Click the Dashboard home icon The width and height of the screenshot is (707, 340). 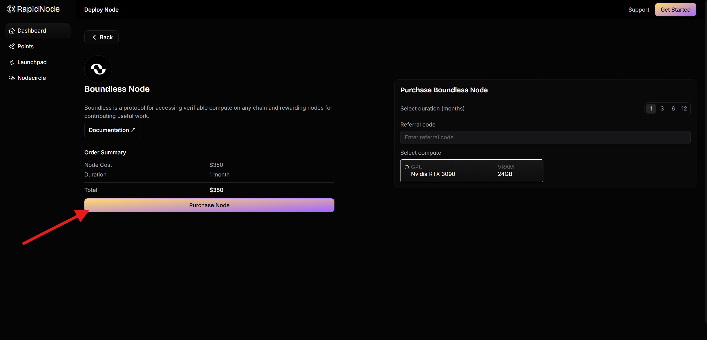pos(12,31)
